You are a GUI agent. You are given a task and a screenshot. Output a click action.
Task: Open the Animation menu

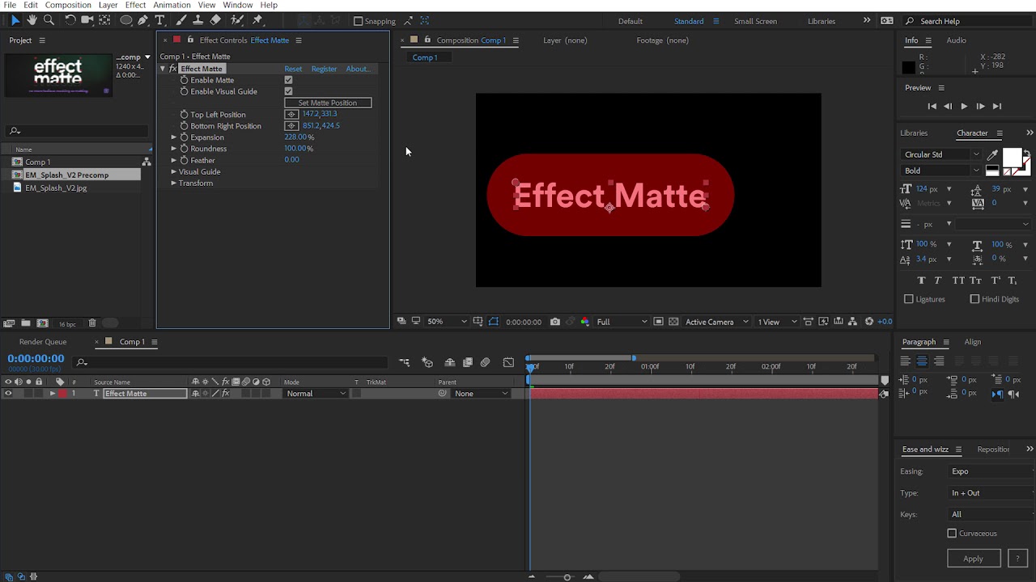tap(172, 5)
